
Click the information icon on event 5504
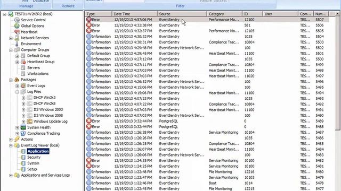click(89, 36)
